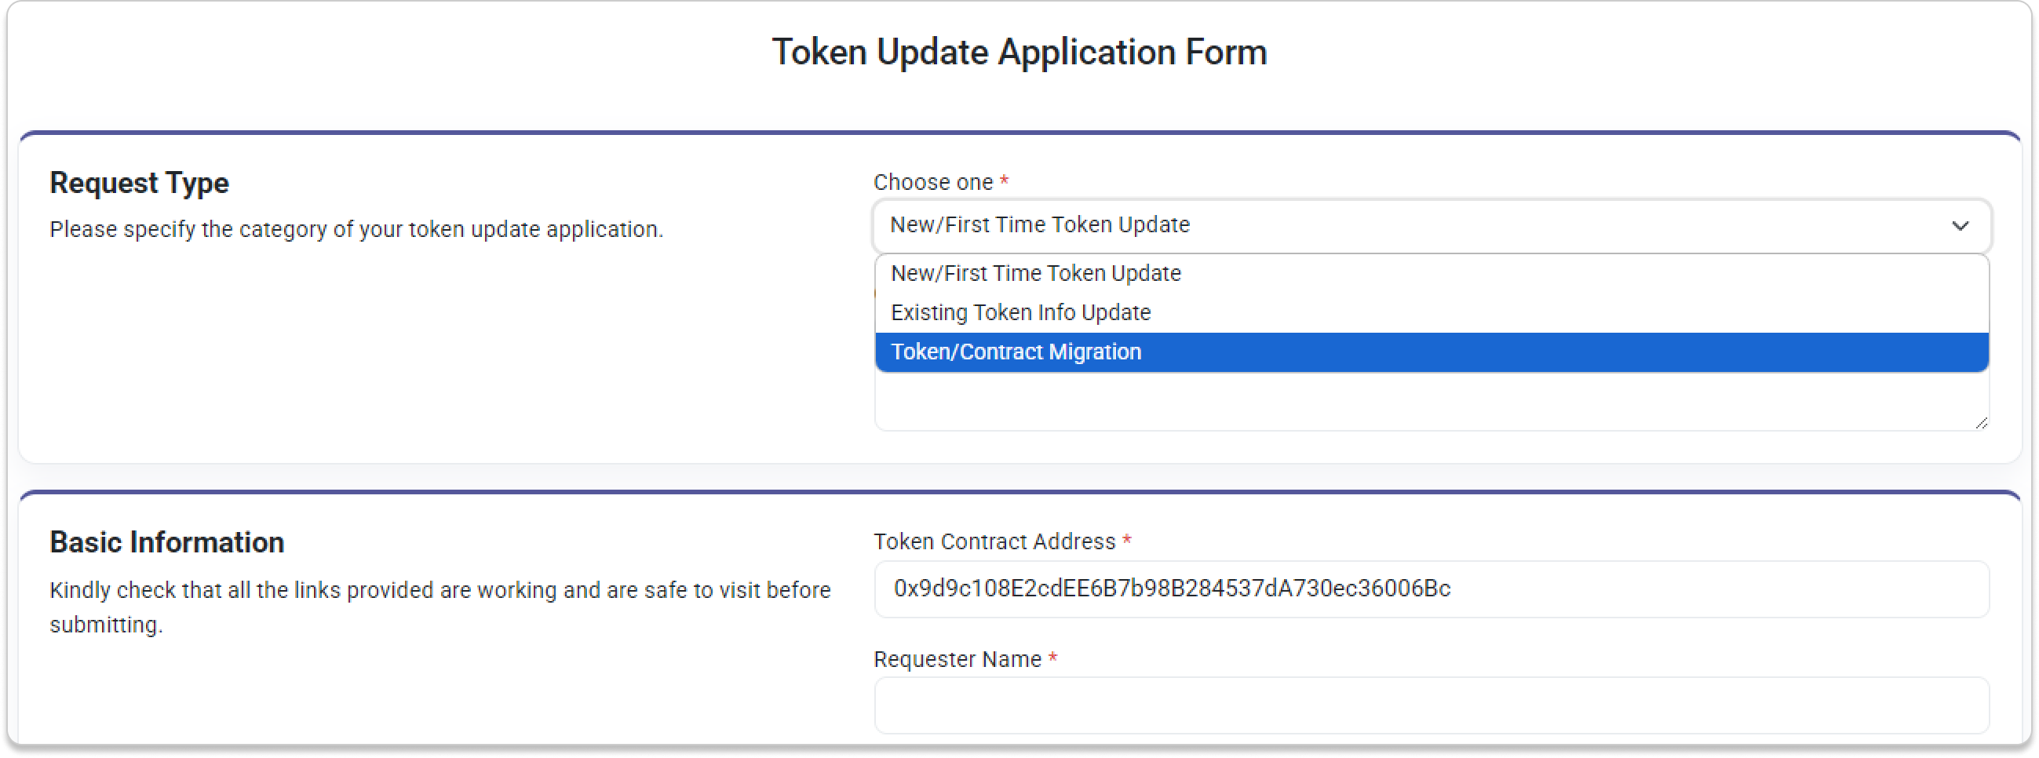The height and width of the screenshot is (758, 2039).
Task: Click the Requester Name input box
Action: pos(1431,705)
